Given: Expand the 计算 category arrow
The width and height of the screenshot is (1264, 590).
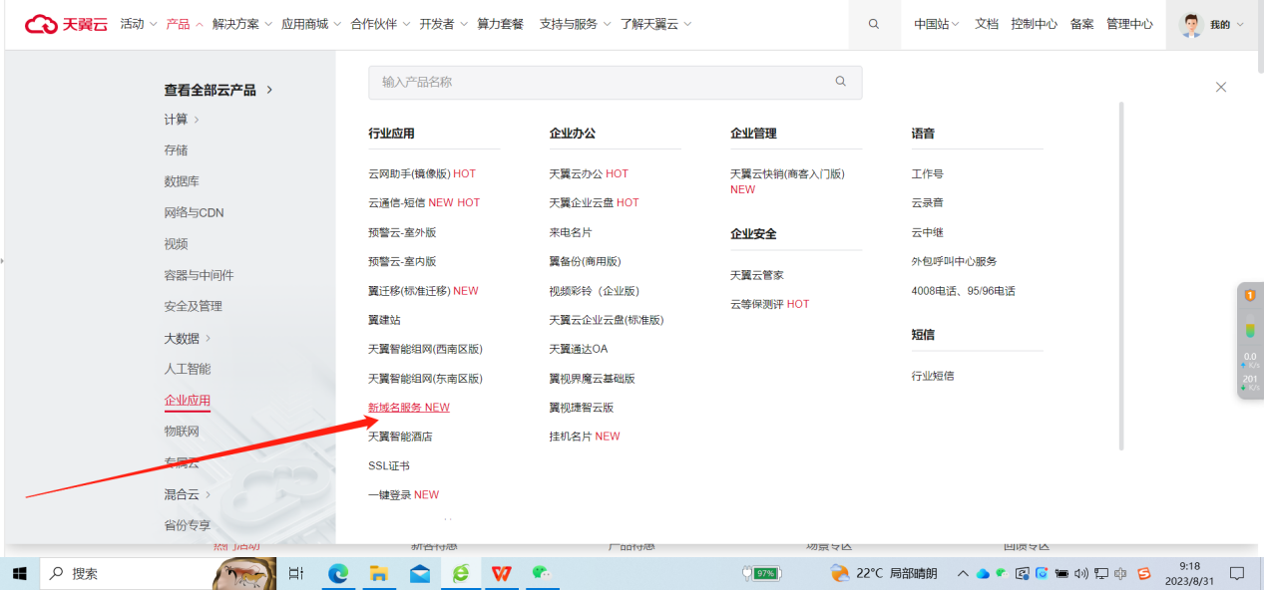Looking at the screenshot, I should [x=197, y=118].
